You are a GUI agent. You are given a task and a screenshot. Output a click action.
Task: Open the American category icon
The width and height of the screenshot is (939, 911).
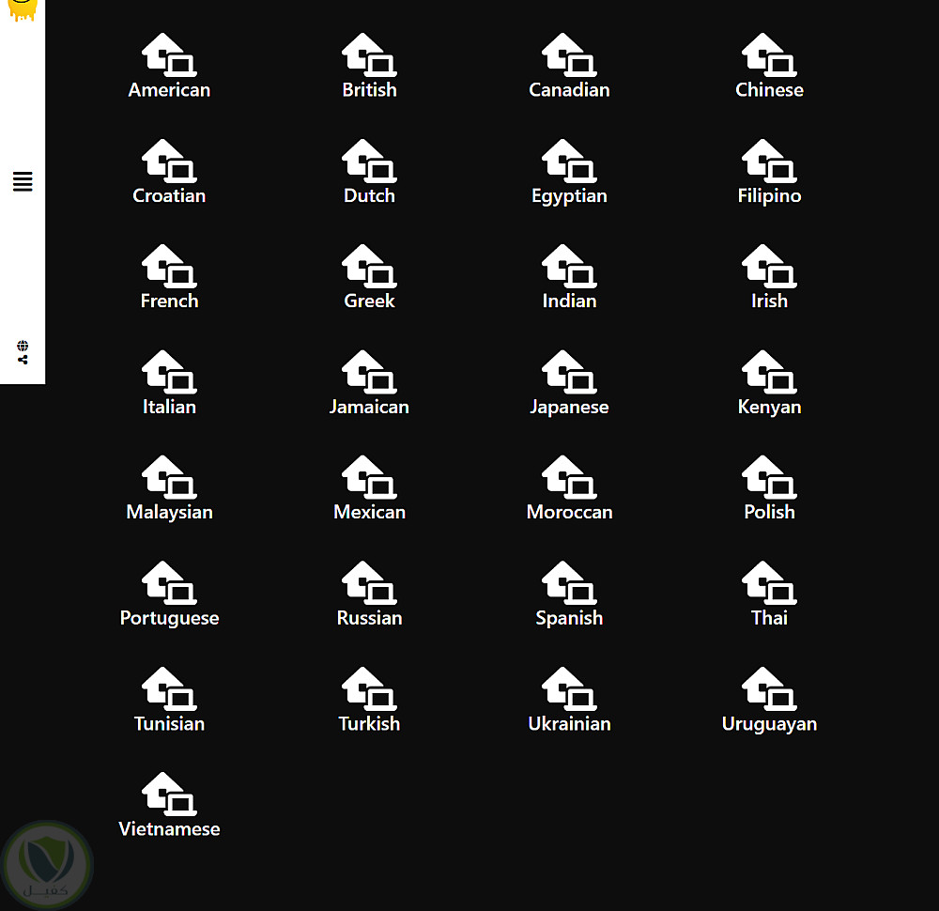tap(169, 55)
